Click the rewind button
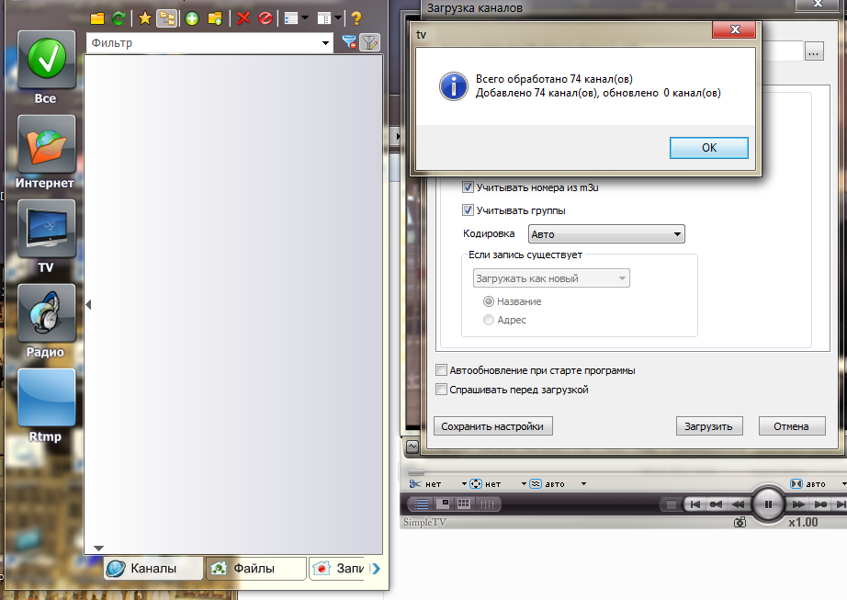847x600 pixels. point(739,504)
